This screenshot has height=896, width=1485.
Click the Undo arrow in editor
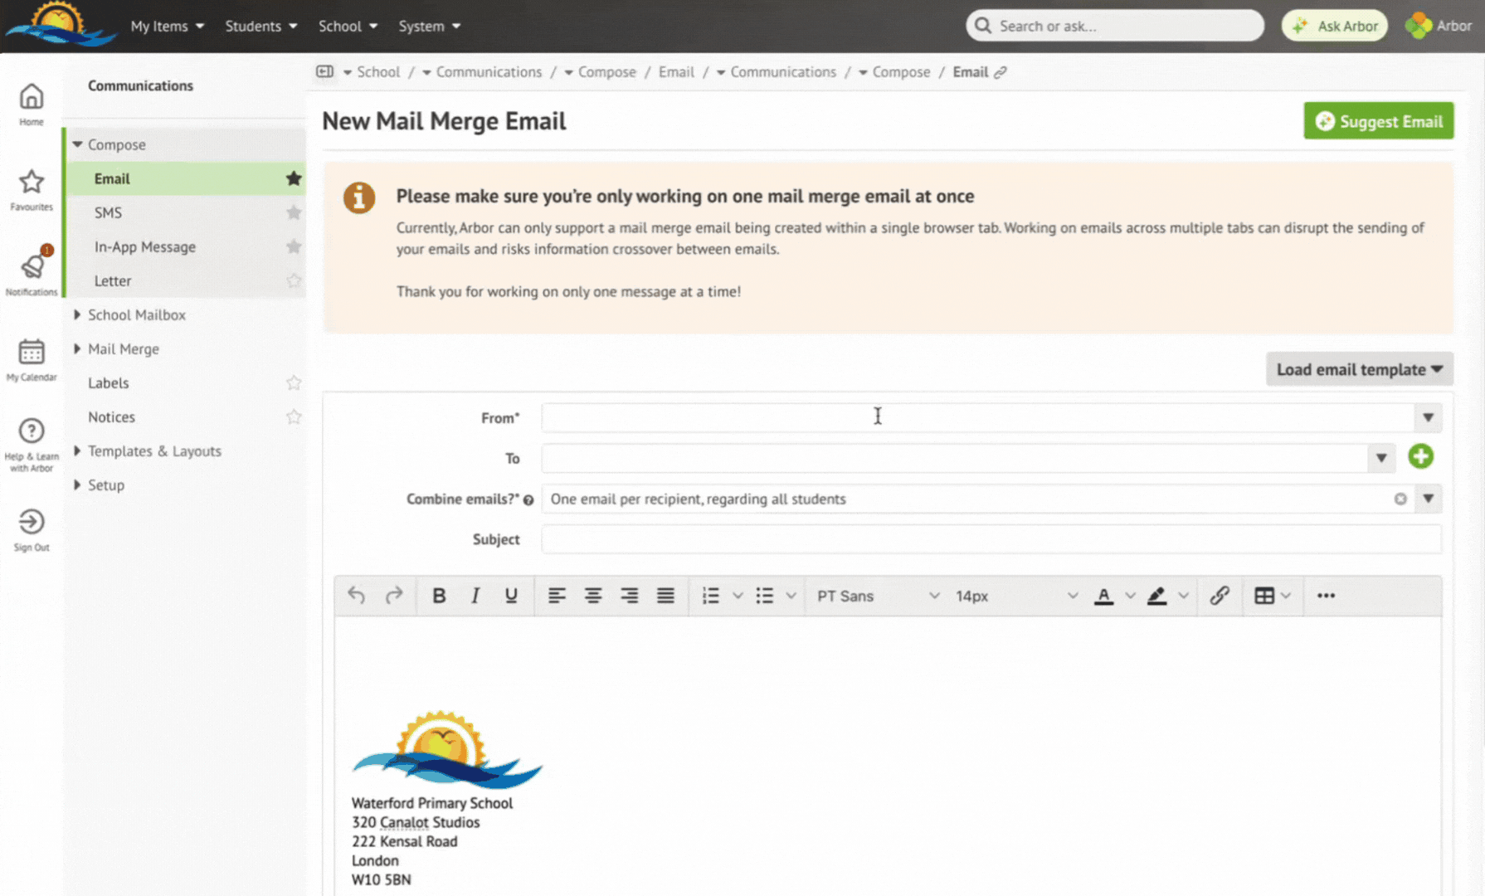(357, 596)
